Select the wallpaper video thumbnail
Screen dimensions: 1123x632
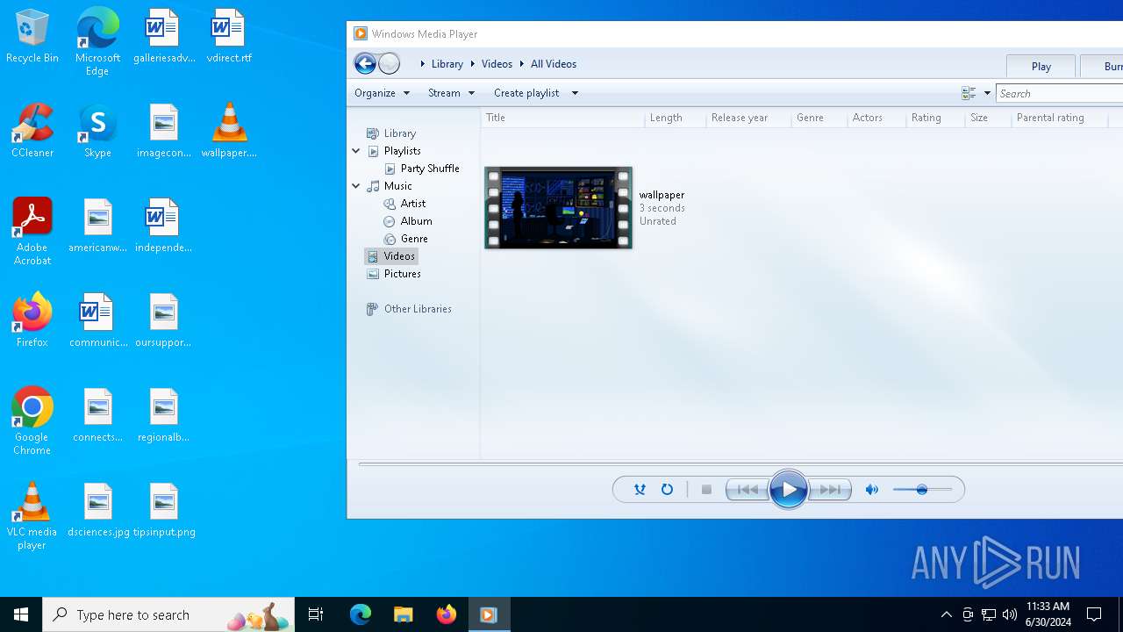coord(558,208)
